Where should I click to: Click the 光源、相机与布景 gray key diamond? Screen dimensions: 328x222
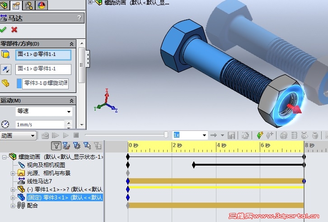pyautogui.click(x=128, y=173)
